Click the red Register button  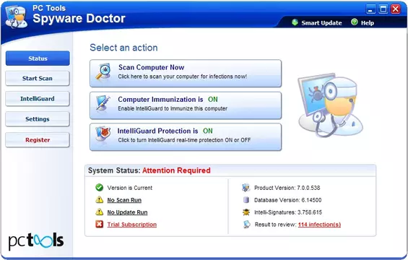click(38, 140)
